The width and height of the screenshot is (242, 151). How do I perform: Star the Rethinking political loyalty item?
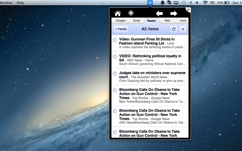[115, 56]
